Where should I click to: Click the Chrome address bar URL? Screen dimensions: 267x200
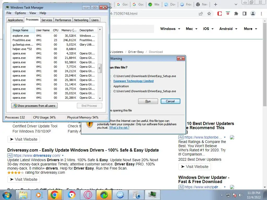click(x=123, y=14)
